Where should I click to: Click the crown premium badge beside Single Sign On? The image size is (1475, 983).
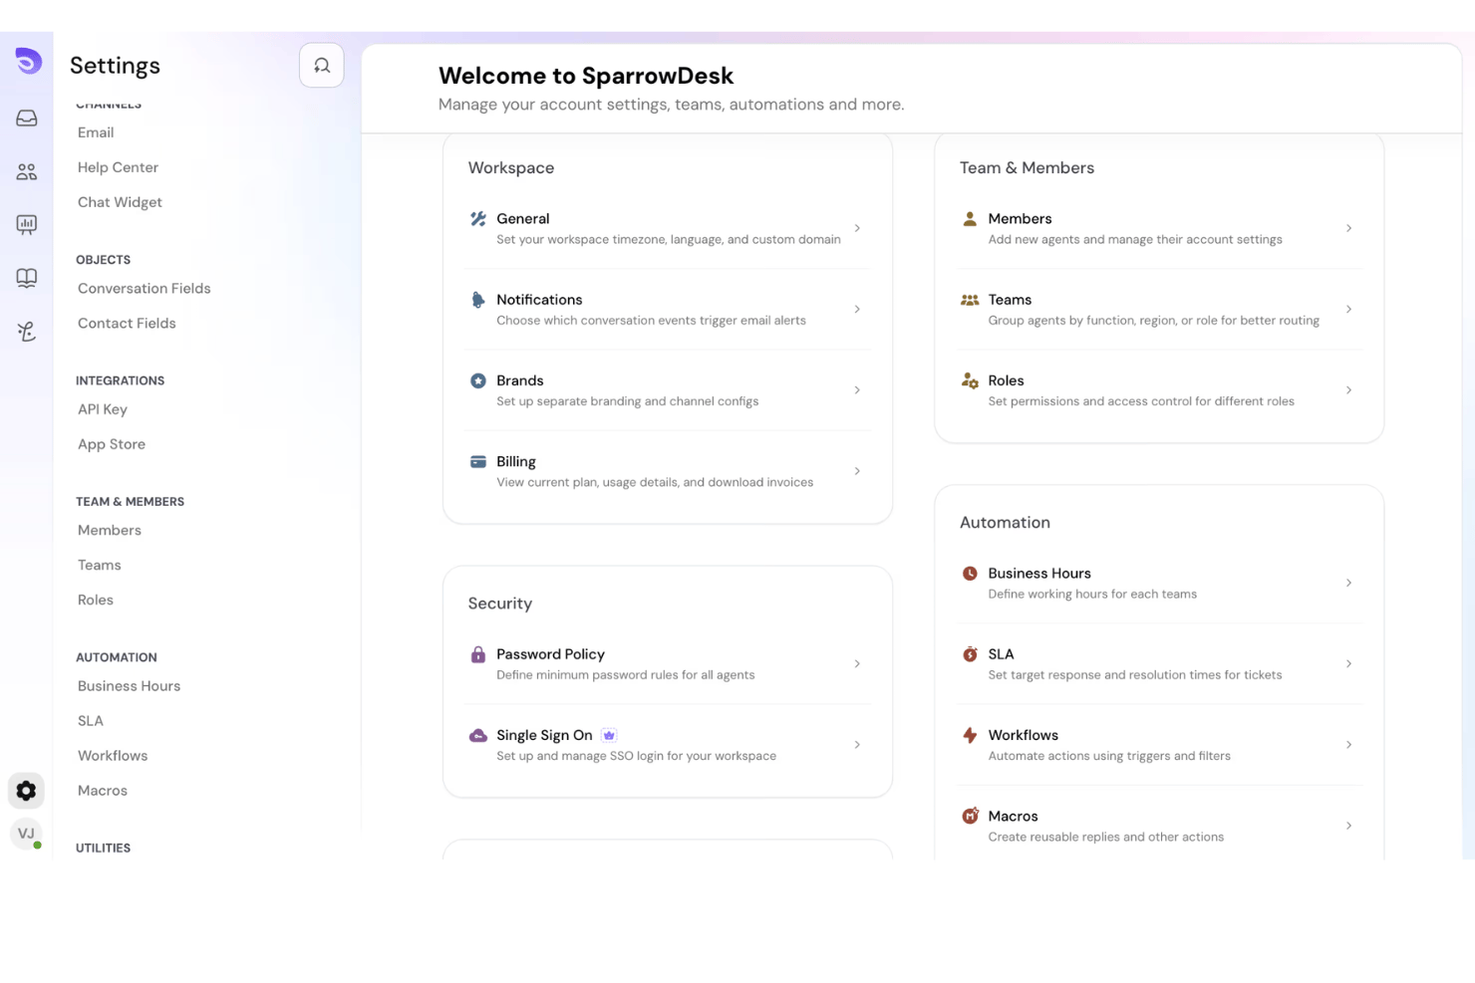pos(609,735)
